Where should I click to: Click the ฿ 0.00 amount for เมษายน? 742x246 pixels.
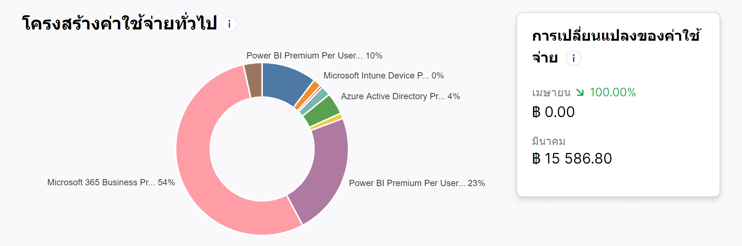(553, 112)
